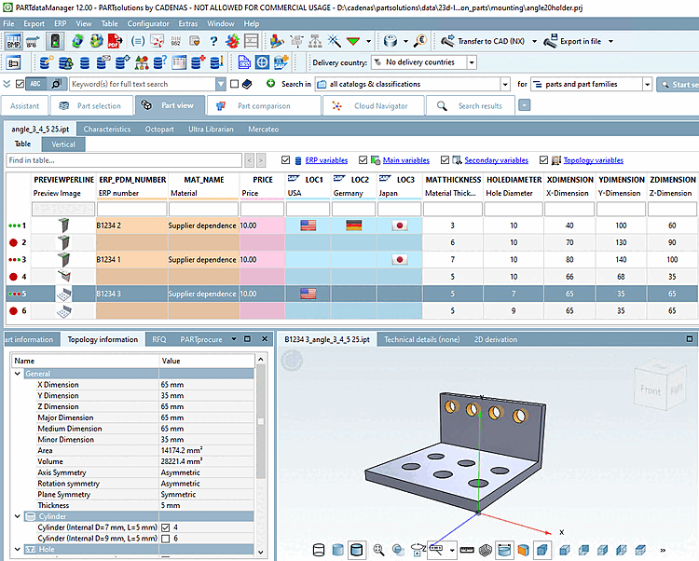This screenshot has width=699, height=561.
Task: Check the Cylinder D=9 mm checkbox
Action: [x=165, y=539]
